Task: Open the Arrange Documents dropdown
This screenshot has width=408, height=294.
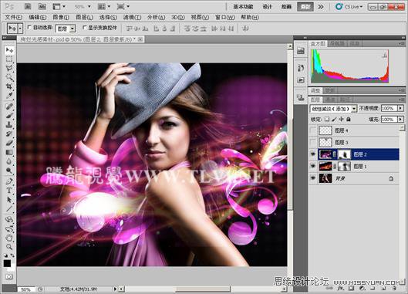Action: (104, 6)
